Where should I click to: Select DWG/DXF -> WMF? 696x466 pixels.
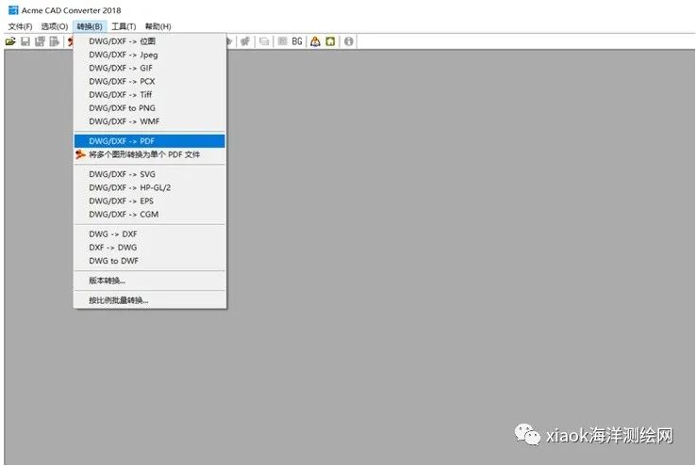pyautogui.click(x=150, y=121)
